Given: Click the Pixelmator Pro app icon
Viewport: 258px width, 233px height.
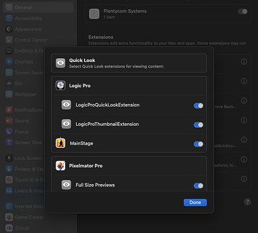Looking at the screenshot, I should pos(61,166).
